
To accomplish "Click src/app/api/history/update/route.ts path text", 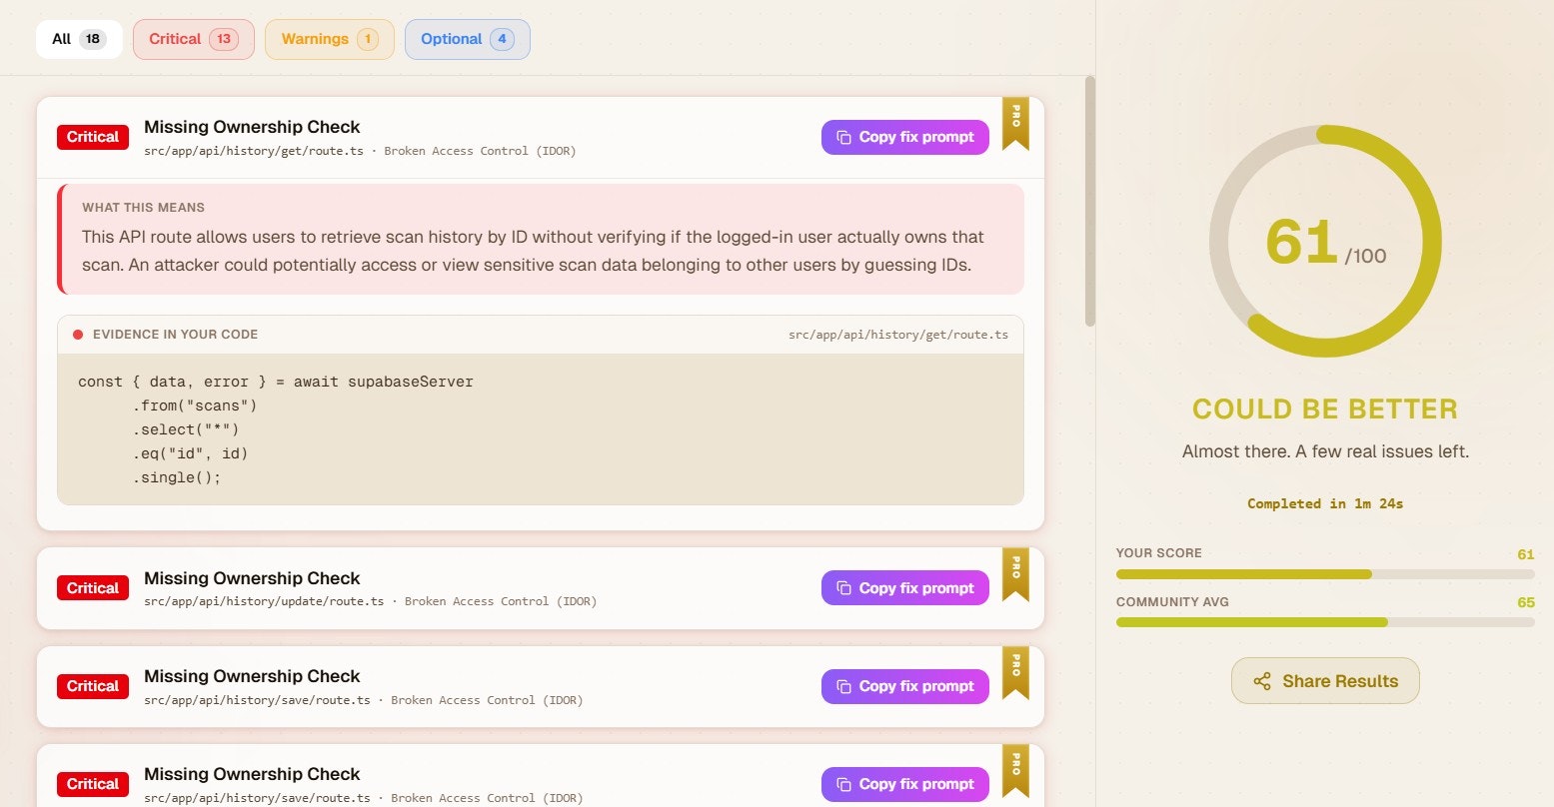I will coord(264,601).
